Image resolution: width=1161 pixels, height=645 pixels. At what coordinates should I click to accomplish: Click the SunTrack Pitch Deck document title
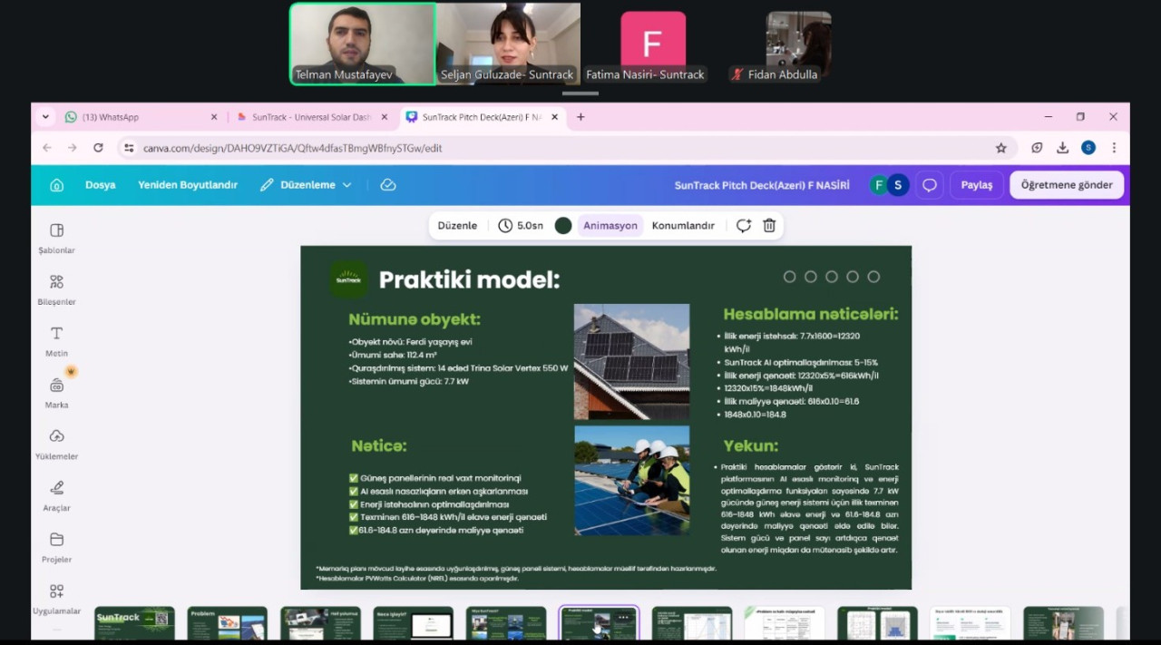click(762, 185)
